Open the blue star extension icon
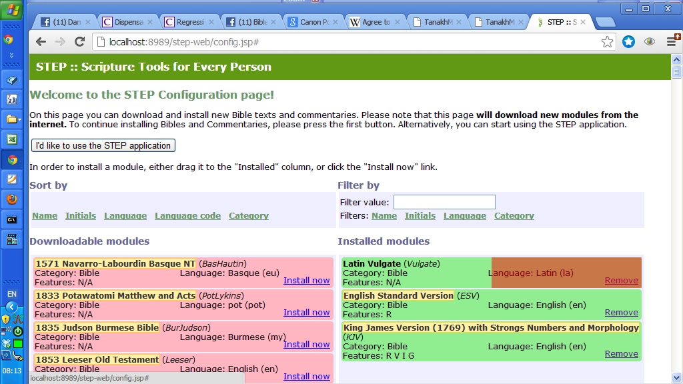The width and height of the screenshot is (683, 384). coord(628,42)
